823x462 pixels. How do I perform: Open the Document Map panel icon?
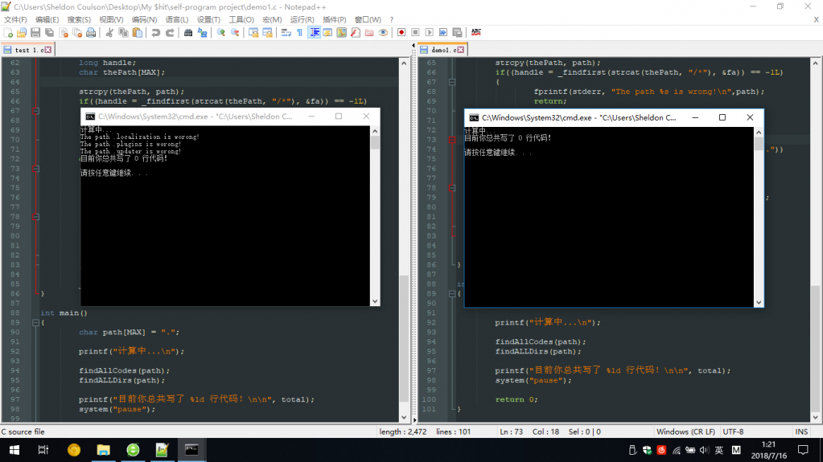[x=341, y=32]
